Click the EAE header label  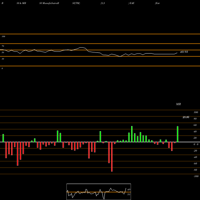pos(132,3)
